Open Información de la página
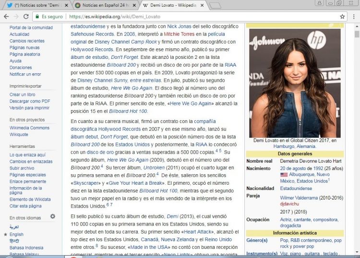 pos(26,190)
